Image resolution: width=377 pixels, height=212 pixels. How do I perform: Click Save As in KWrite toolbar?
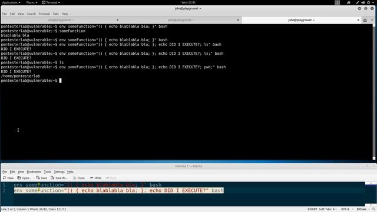click(59, 178)
